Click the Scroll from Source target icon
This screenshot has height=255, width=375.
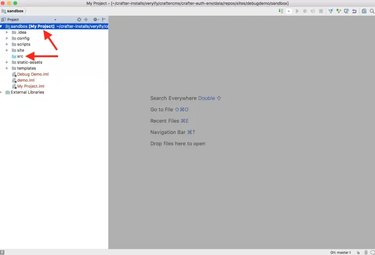point(79,20)
